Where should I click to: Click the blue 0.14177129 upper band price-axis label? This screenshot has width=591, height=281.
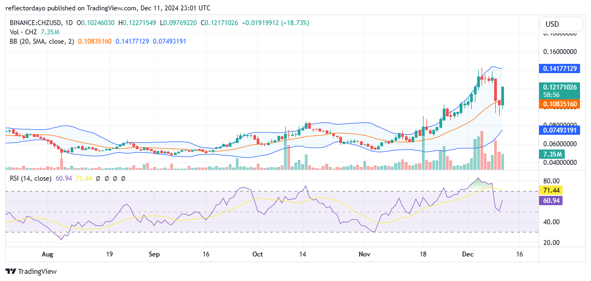pos(559,69)
